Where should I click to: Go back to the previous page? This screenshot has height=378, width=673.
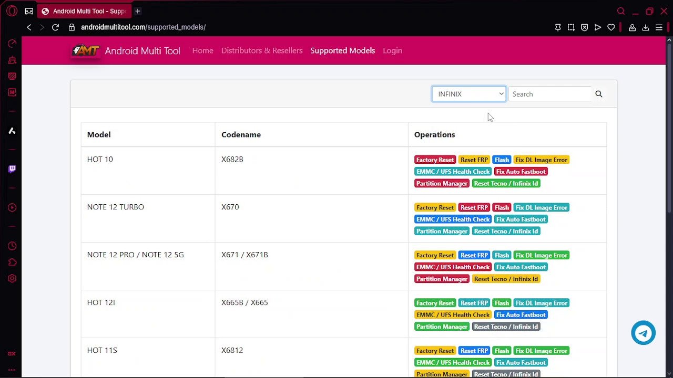point(29,27)
